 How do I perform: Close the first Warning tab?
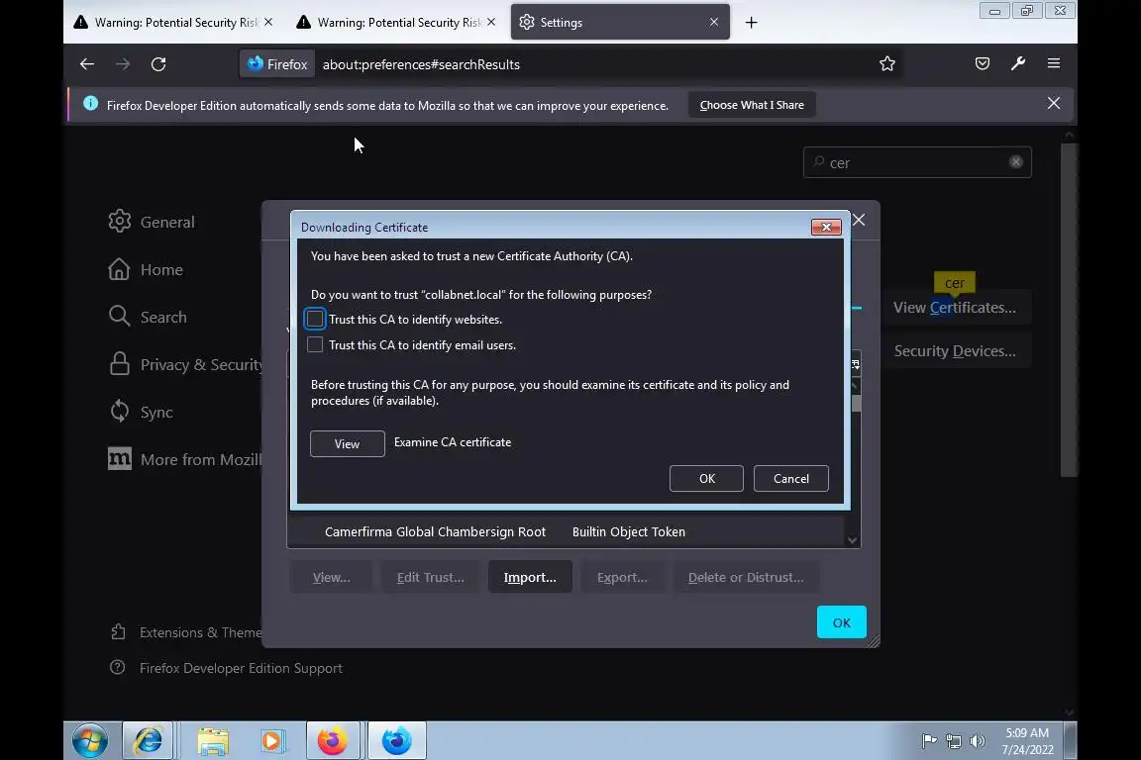click(268, 23)
